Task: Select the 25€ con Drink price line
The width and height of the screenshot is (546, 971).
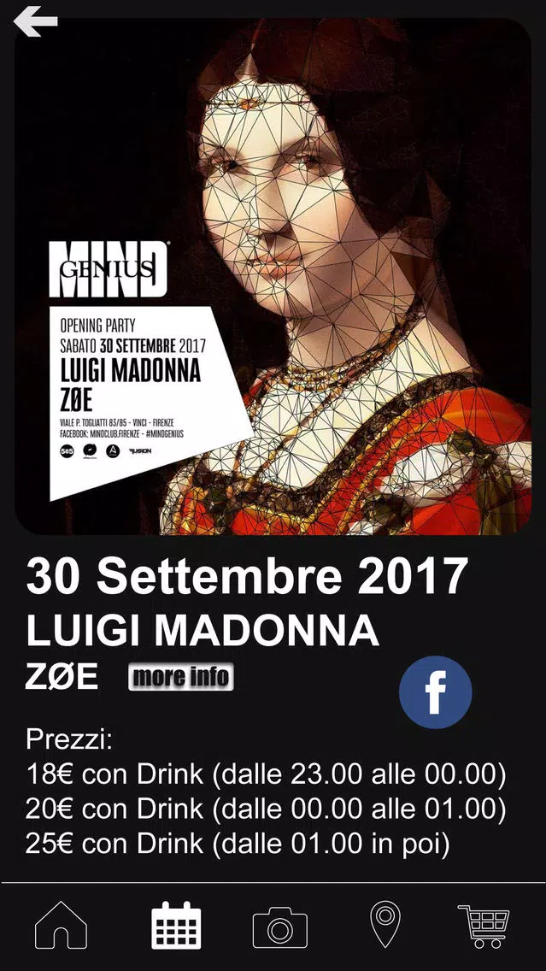Action: tap(238, 844)
